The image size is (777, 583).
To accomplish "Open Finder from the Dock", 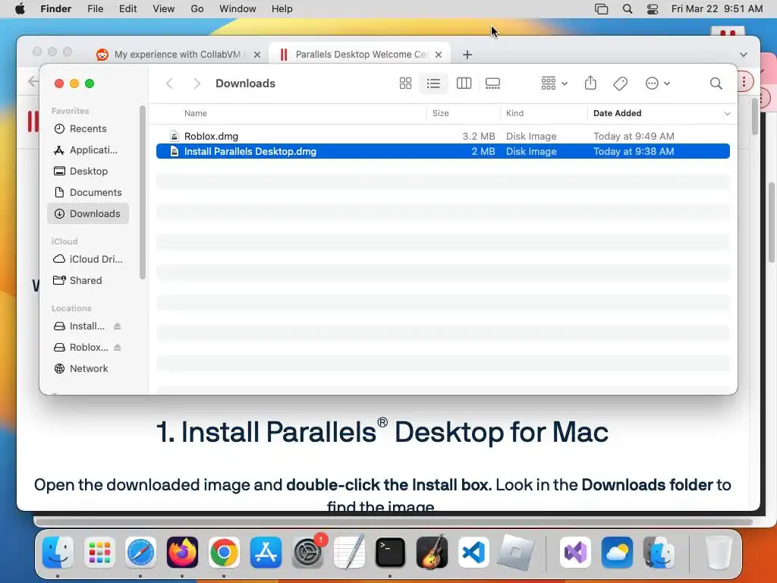I will click(58, 553).
